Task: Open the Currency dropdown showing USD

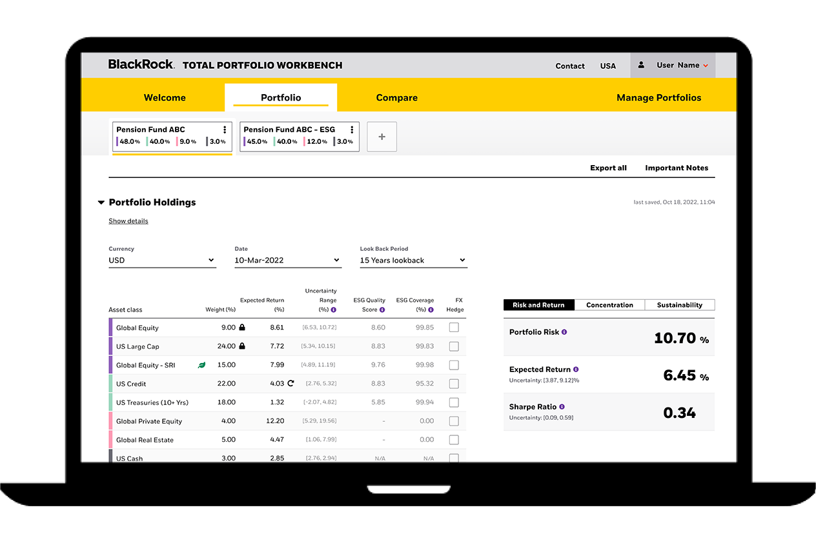Action: pos(162,261)
